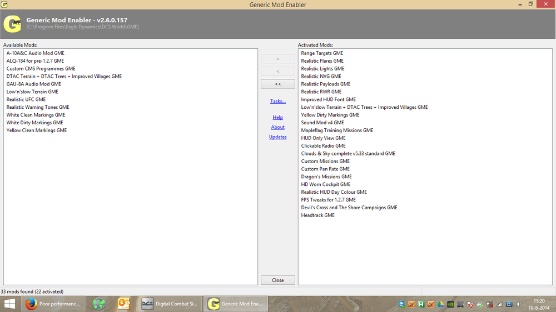This screenshot has height=312, width=556.
Task: Click the green H tray icon
Action: (x=421, y=304)
